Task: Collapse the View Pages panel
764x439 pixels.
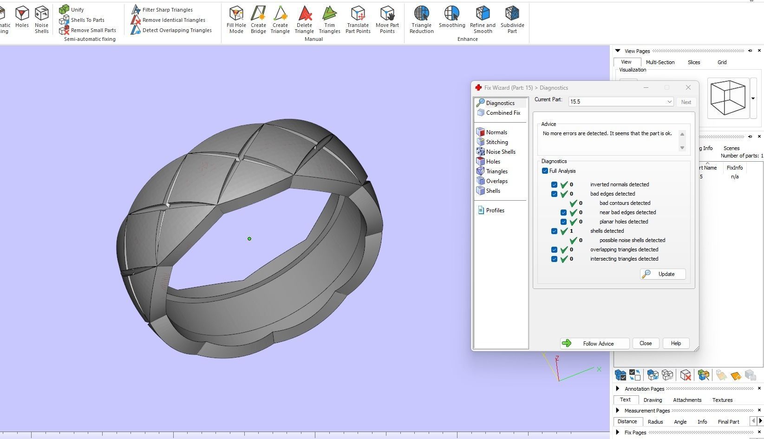Action: pyautogui.click(x=618, y=51)
